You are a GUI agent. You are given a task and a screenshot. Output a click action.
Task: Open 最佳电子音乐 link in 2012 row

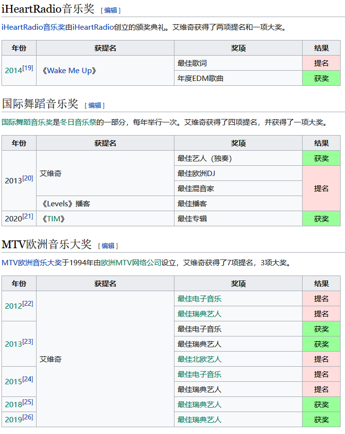(199, 298)
